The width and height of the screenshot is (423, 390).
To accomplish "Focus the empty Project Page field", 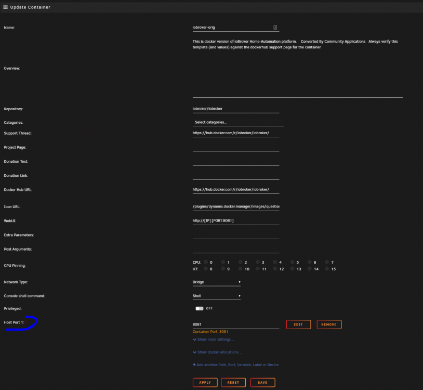I will point(236,147).
